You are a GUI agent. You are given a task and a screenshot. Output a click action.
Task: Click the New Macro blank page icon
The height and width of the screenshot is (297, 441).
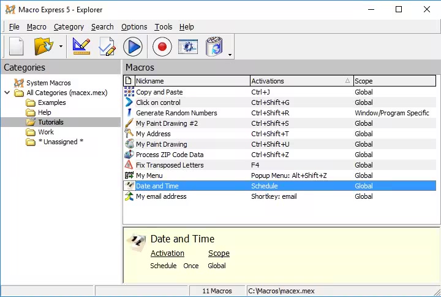click(17, 47)
